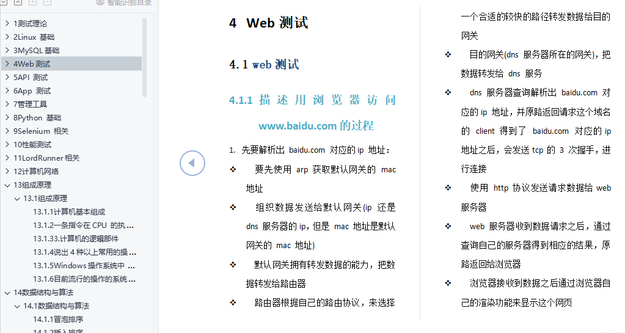
Task: Expand the 2Linux 基础 outline node
Action: pos(7,37)
